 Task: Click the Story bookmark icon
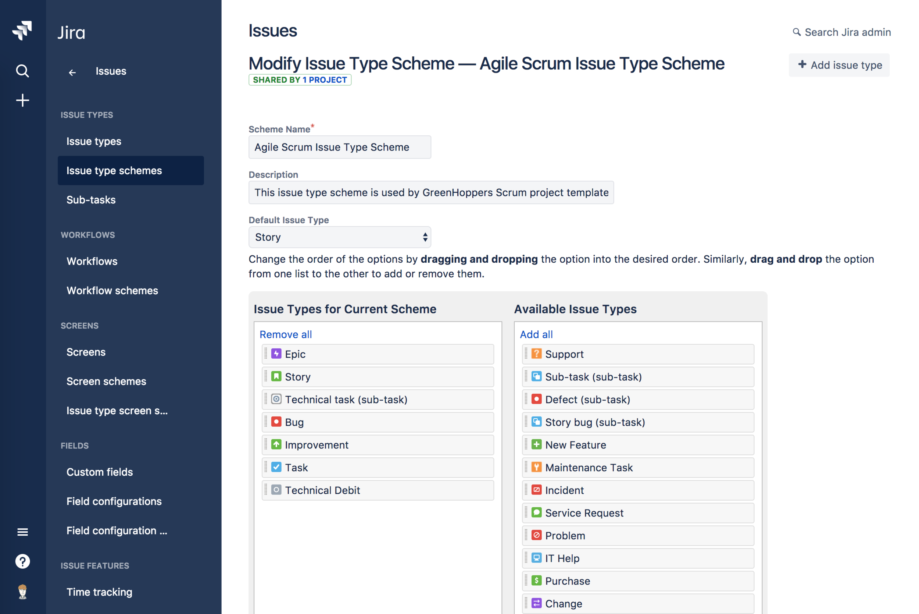click(x=276, y=376)
